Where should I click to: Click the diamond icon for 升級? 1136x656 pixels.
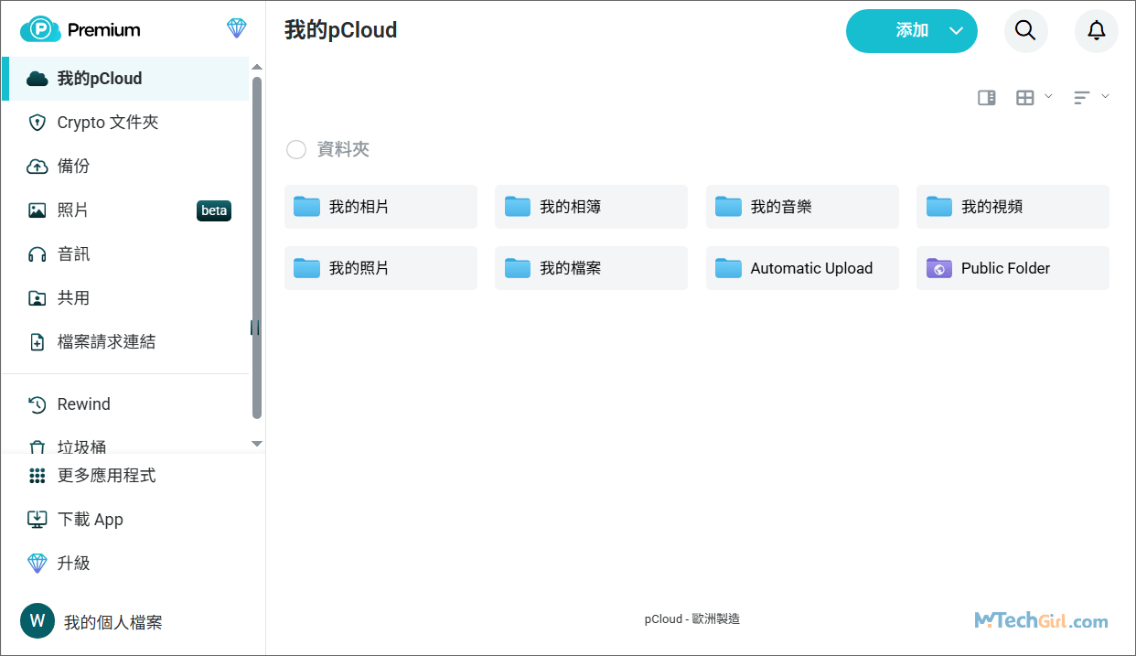click(37, 564)
